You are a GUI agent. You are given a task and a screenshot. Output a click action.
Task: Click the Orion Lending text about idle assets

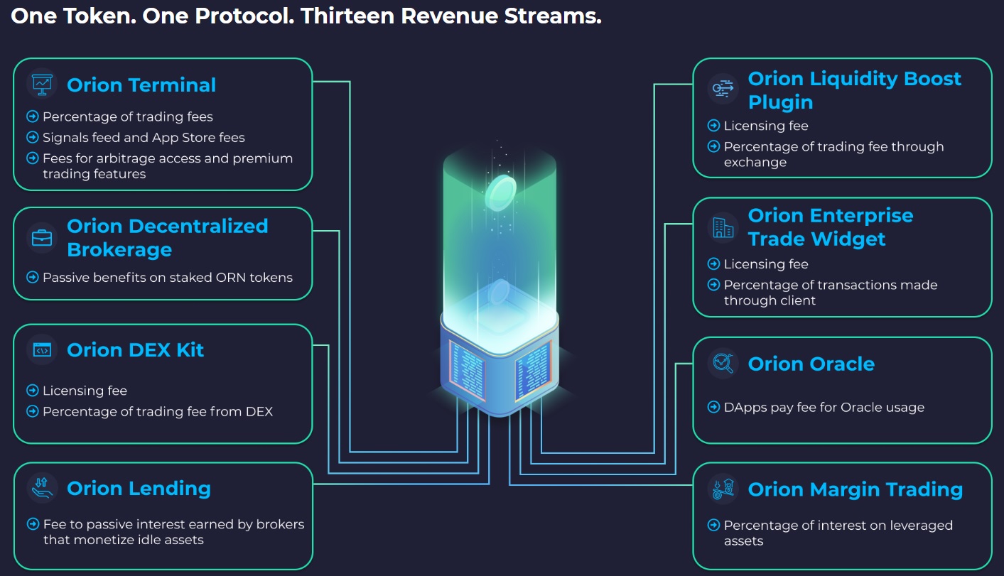[173, 532]
